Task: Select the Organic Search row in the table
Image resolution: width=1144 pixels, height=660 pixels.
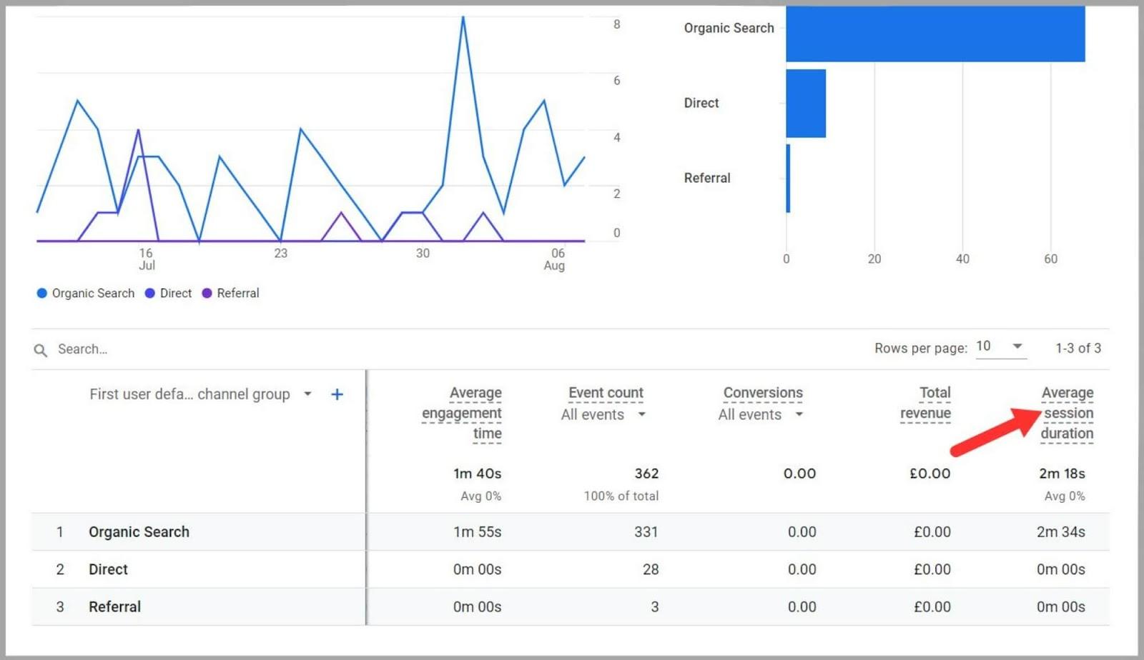Action: point(139,531)
